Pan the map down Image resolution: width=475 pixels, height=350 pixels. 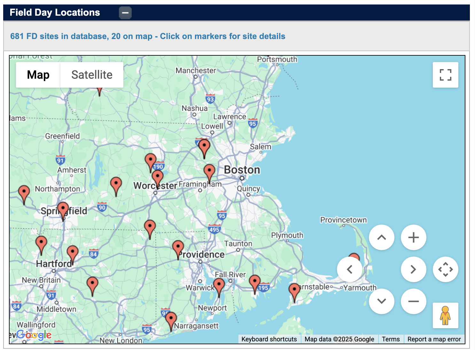pos(381,301)
